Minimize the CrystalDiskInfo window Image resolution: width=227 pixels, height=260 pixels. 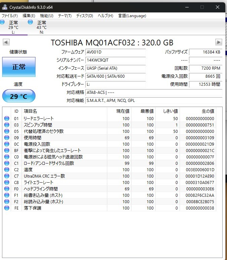click(x=187, y=7)
